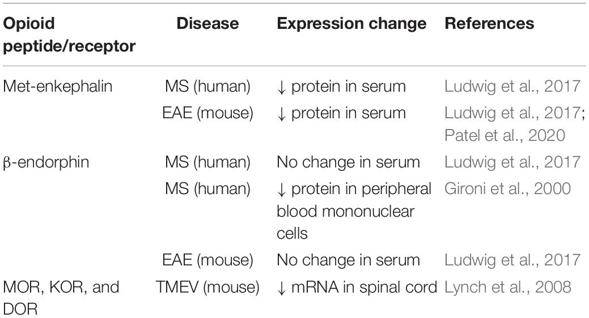Click the '↓ mRNA in spinal cord' cell
The width and height of the screenshot is (589, 318).
click(357, 287)
